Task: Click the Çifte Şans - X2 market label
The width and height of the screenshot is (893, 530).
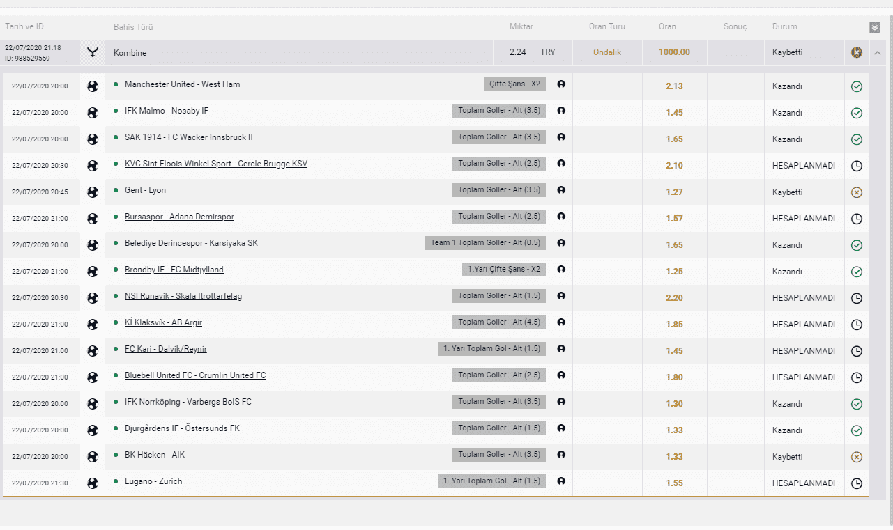Action: (x=514, y=84)
